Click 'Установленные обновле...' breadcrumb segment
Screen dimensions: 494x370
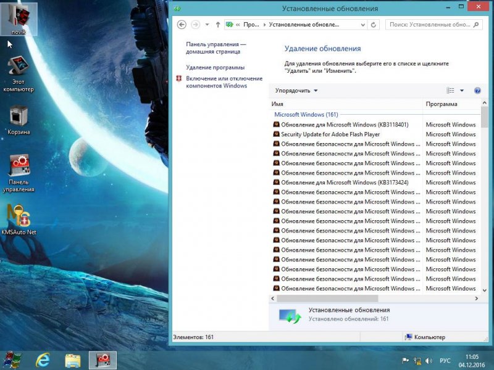(304, 25)
